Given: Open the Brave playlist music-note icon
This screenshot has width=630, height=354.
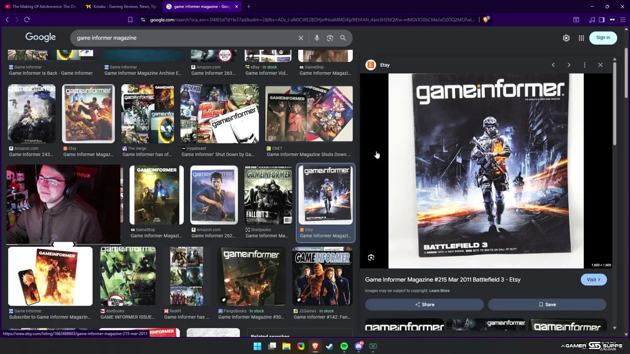Looking at the screenshot, I should coord(592,20).
